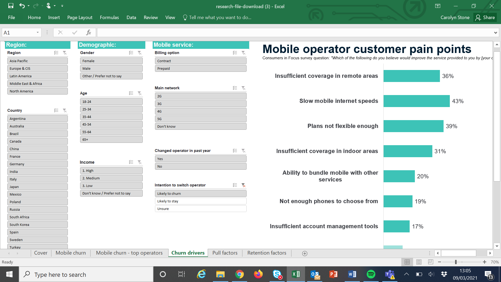
Task: Open the Name Box dropdown
Action: (38, 32)
